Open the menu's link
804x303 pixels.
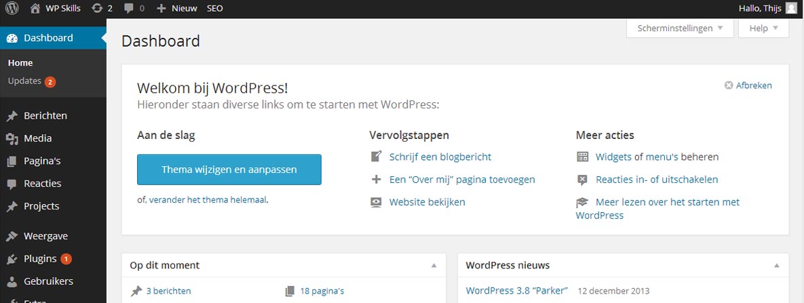pos(662,157)
